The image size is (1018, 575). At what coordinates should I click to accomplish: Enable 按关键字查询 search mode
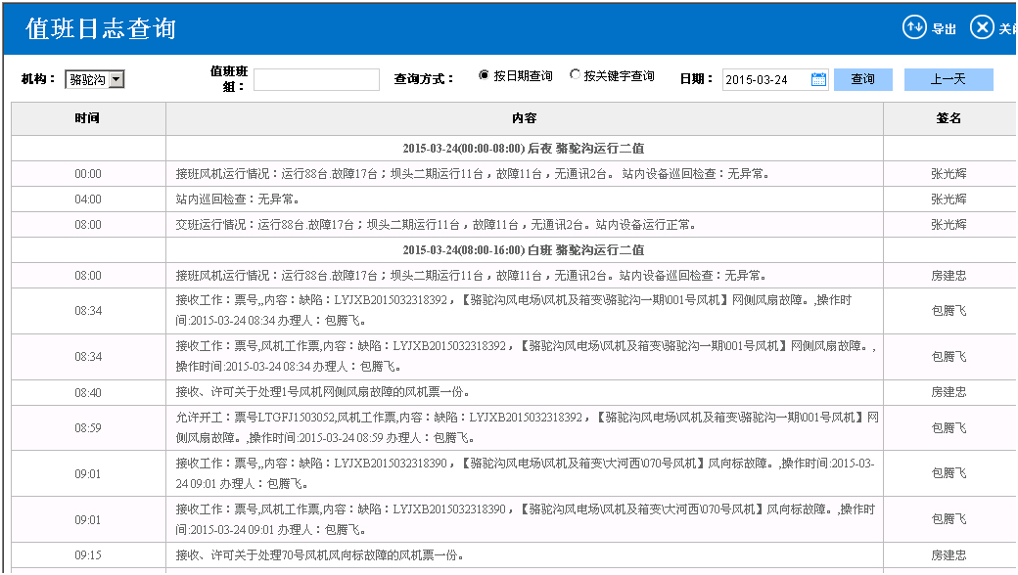[x=576, y=74]
